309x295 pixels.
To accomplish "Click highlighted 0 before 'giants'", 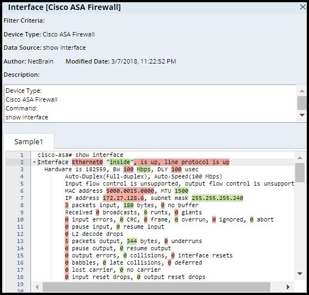I will 177,212.
